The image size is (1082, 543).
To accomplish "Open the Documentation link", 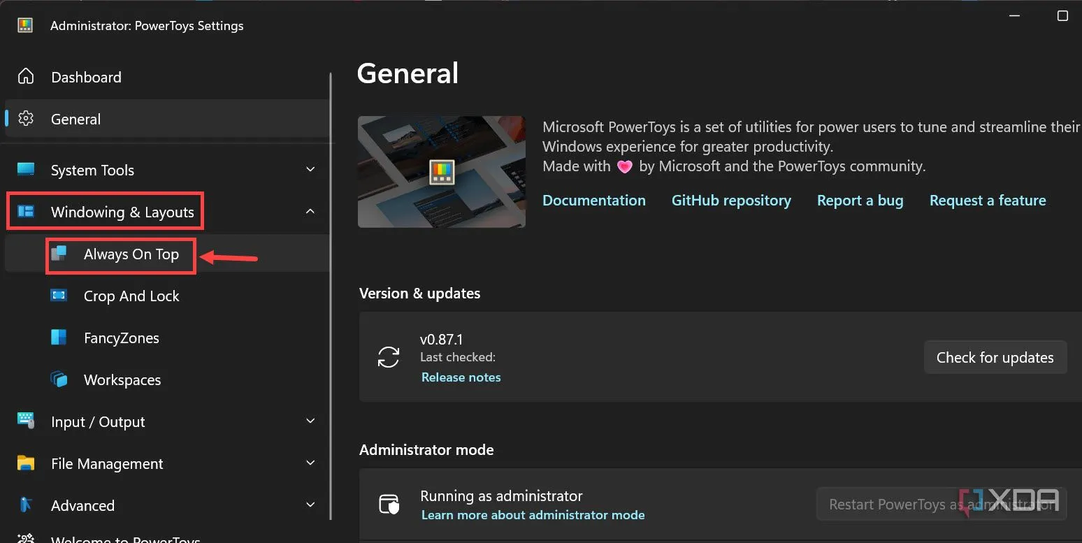I will [x=594, y=201].
